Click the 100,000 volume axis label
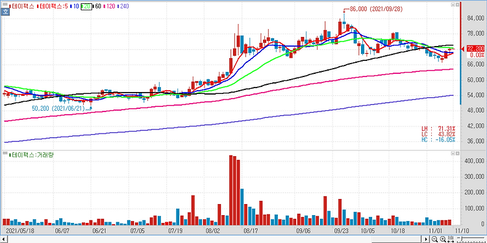The height and width of the screenshot is (243, 487). click(x=474, y=208)
